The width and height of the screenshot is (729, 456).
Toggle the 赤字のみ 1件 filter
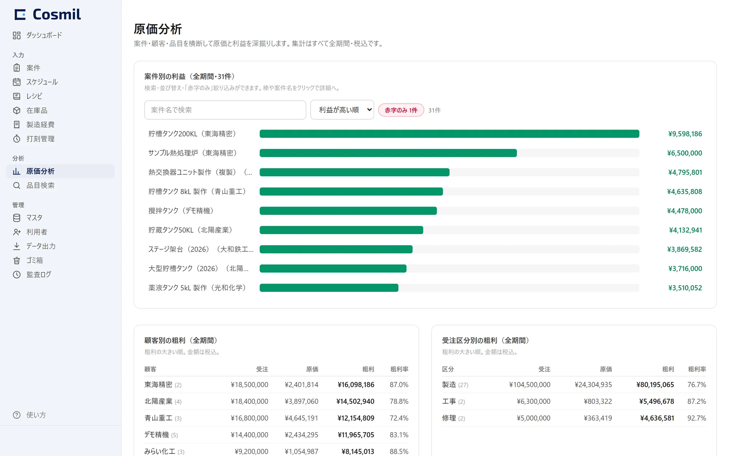point(401,110)
